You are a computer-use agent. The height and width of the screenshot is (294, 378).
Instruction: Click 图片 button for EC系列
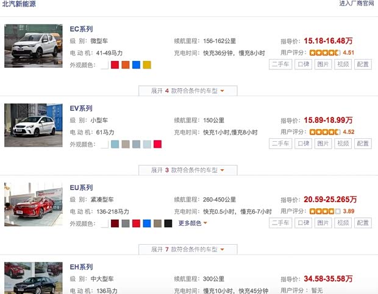(x=323, y=65)
